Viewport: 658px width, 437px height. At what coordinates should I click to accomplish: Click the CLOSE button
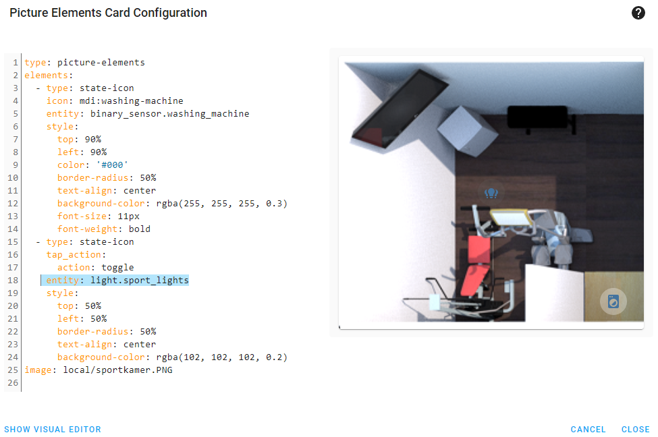click(x=635, y=429)
